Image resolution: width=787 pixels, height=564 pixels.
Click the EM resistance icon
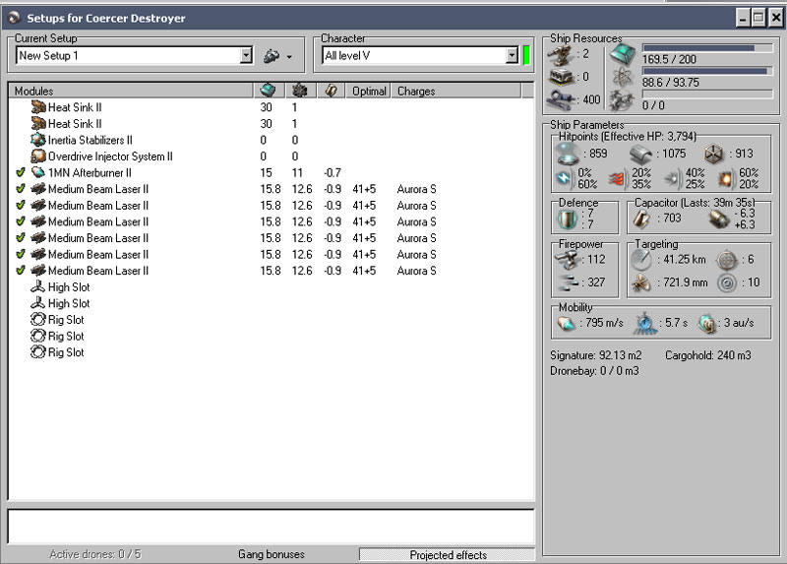click(x=564, y=178)
